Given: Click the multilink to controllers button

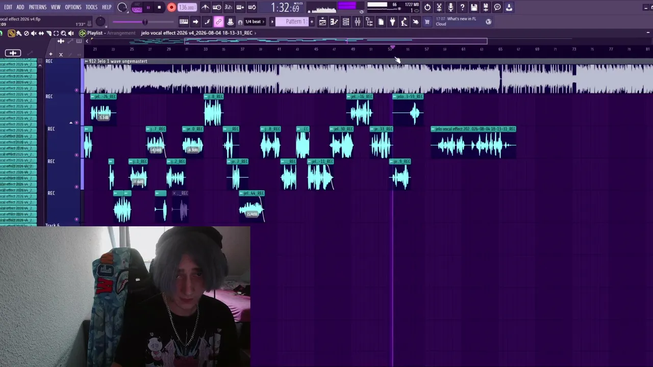Looking at the screenshot, I should coord(231,21).
